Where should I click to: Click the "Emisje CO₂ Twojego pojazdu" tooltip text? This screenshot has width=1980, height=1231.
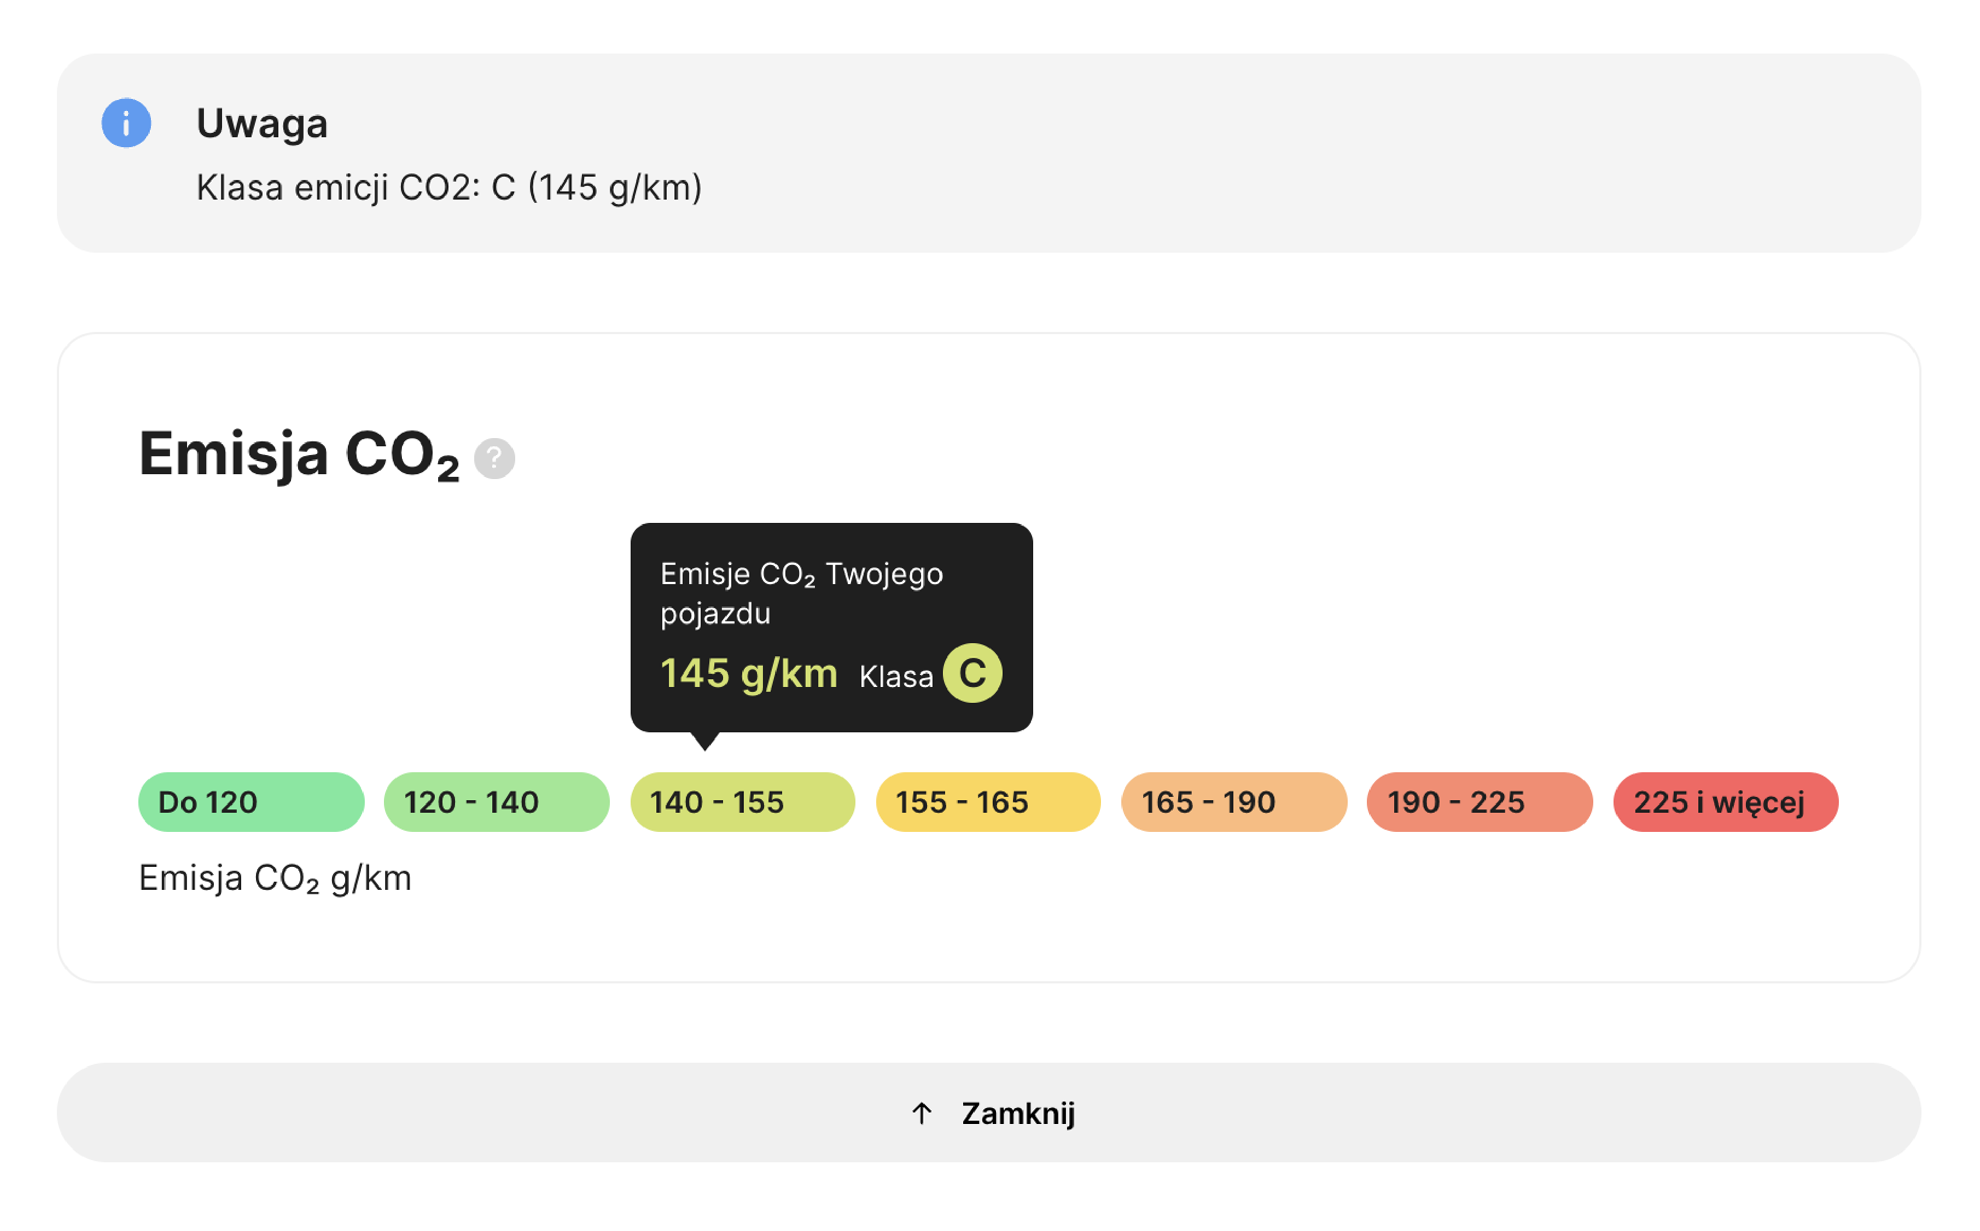click(x=802, y=594)
